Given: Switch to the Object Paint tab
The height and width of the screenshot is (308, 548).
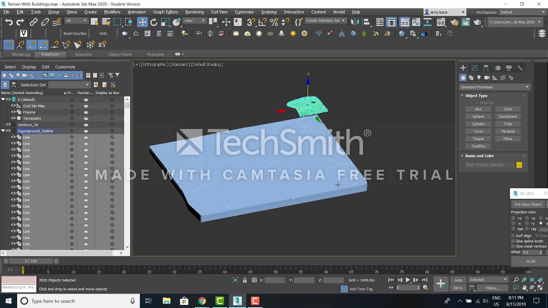Looking at the screenshot, I should point(120,54).
